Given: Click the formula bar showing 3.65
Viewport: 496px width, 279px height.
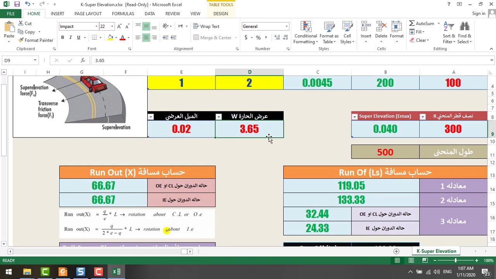Looking at the screenshot, I should point(290,60).
